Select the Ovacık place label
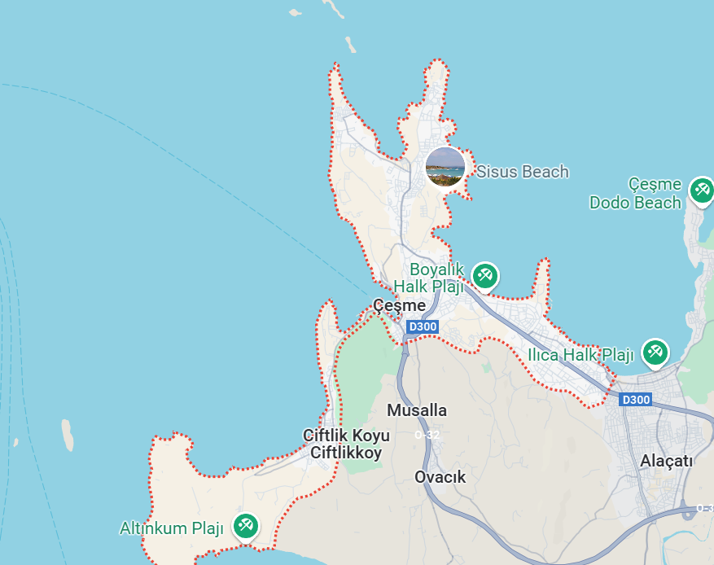Screen dimensions: 714x565 coord(440,477)
